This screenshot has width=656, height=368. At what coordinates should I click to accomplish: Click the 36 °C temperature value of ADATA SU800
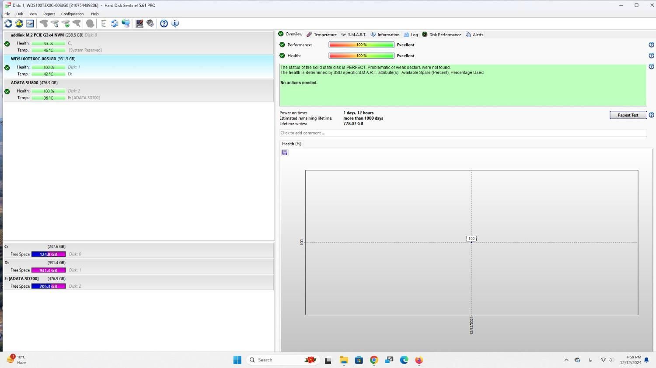[x=49, y=98]
